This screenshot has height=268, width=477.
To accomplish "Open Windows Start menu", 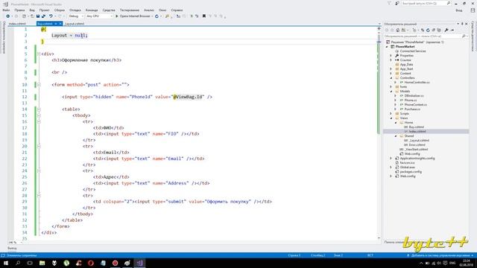I will pyautogui.click(x=6, y=263).
